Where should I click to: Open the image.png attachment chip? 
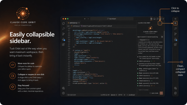[144, 40]
